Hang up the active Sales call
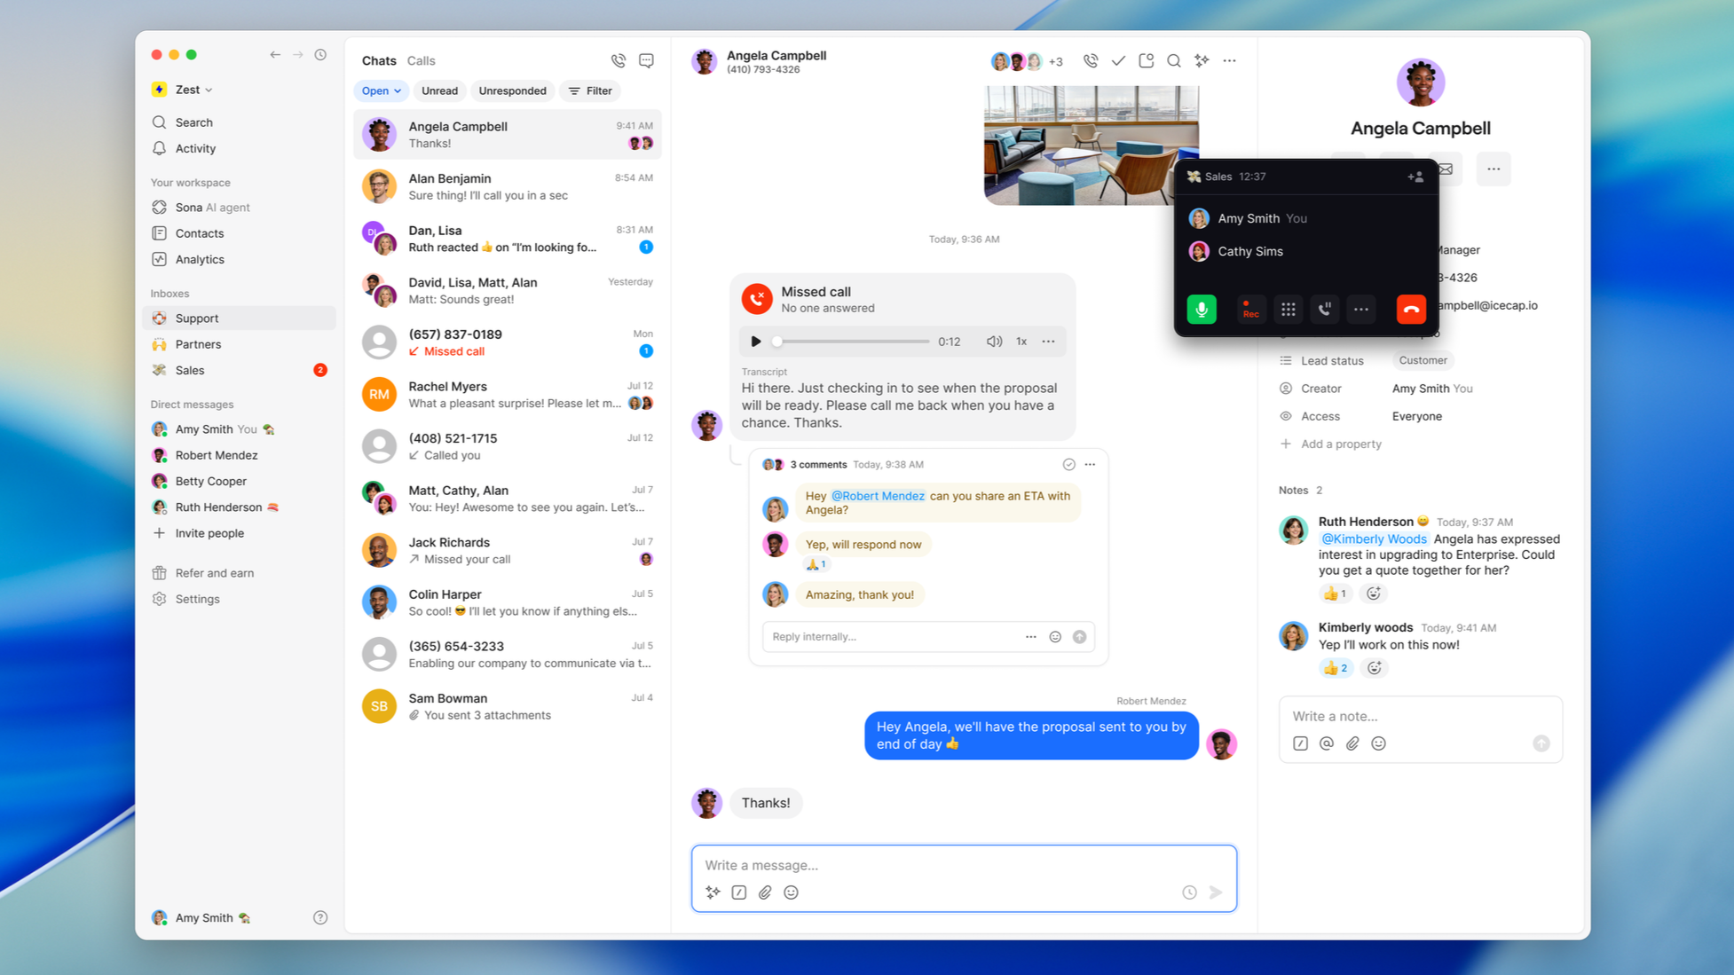The image size is (1734, 975). (x=1410, y=310)
